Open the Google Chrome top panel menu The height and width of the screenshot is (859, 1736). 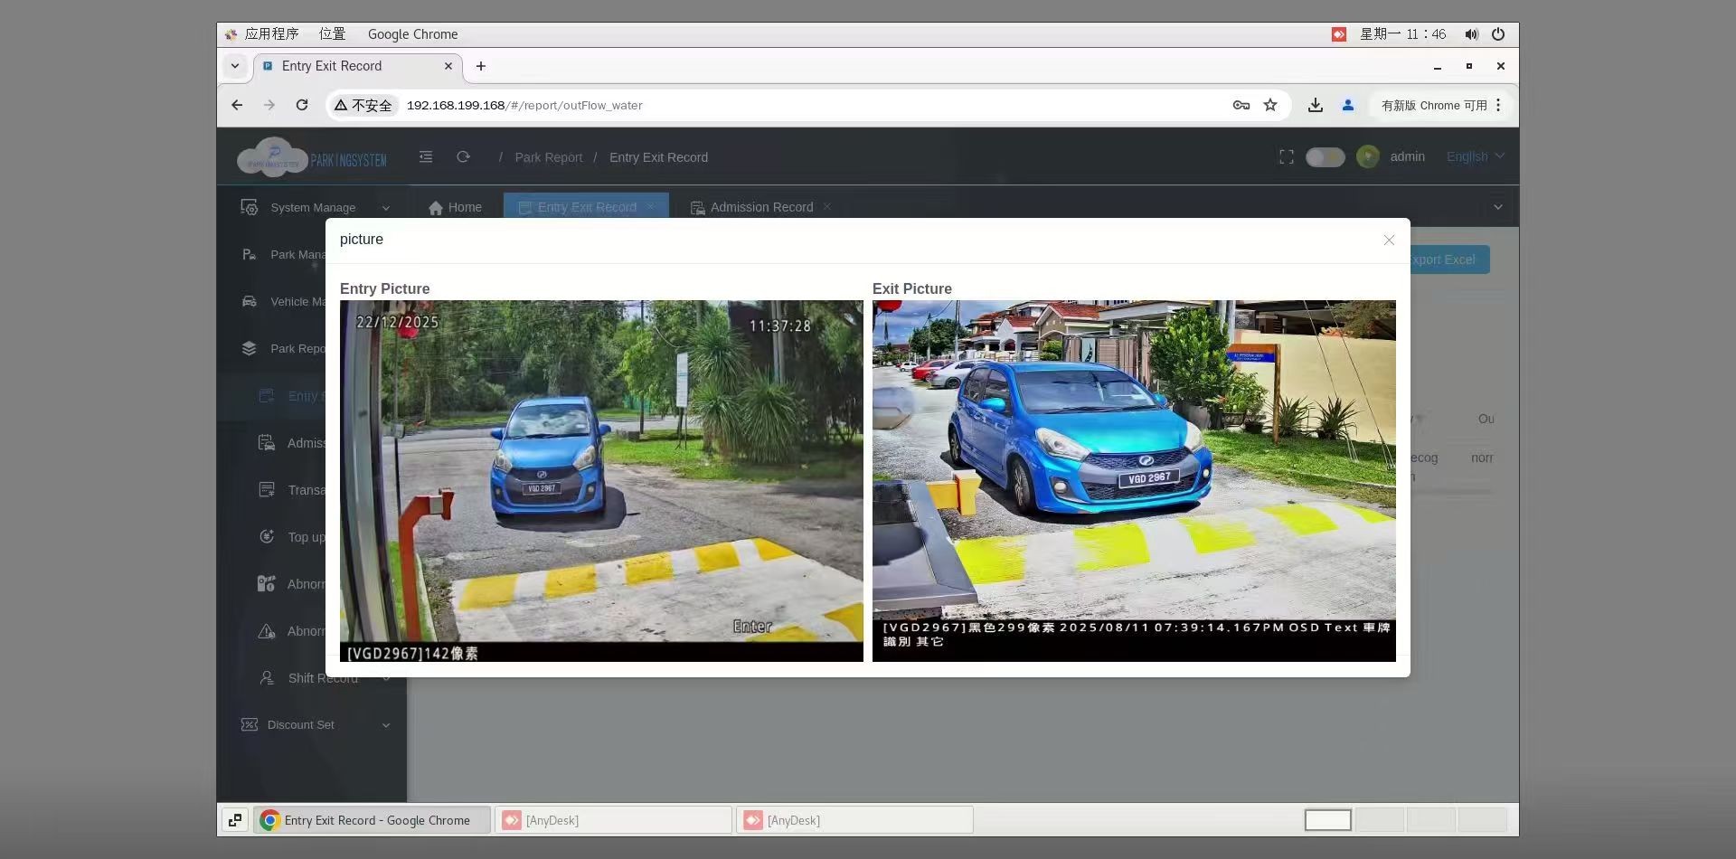click(x=412, y=33)
